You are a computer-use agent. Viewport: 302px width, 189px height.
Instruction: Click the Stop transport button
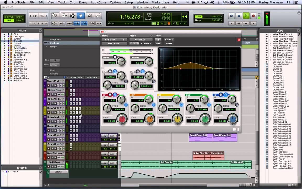tap(239, 16)
